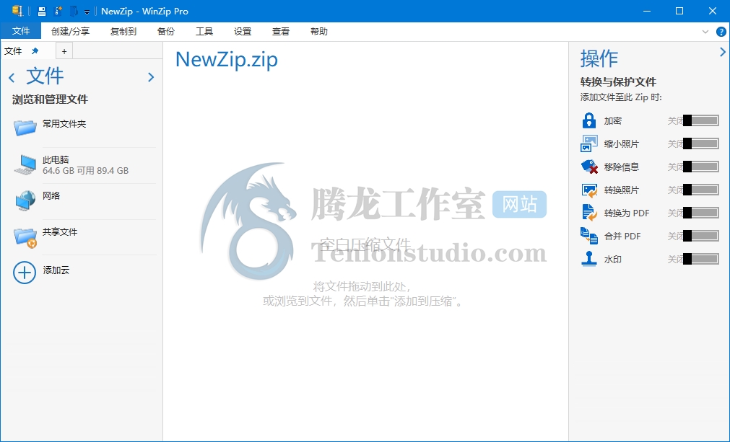Open the 备份 ribbon tab
This screenshot has width=730, height=442.
pyautogui.click(x=166, y=32)
